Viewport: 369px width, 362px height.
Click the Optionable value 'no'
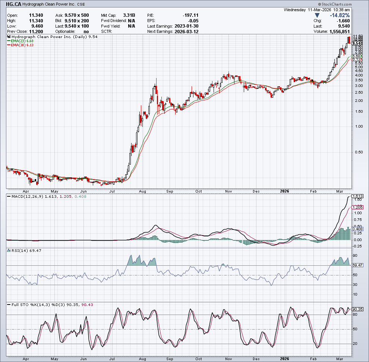86,32
